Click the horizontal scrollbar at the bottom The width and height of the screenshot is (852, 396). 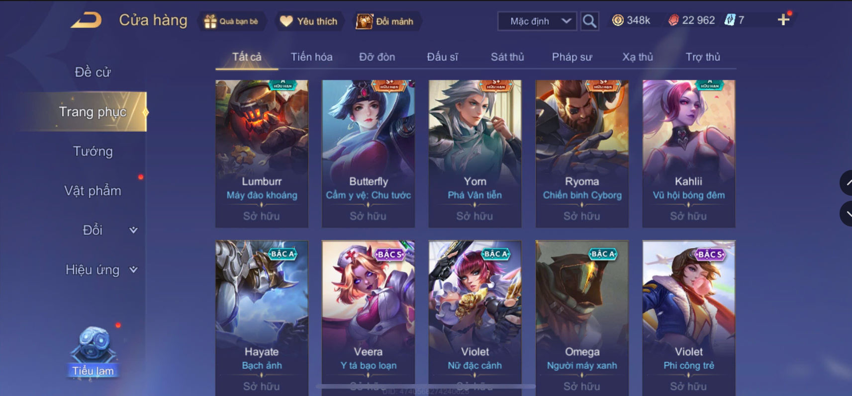coord(425,386)
